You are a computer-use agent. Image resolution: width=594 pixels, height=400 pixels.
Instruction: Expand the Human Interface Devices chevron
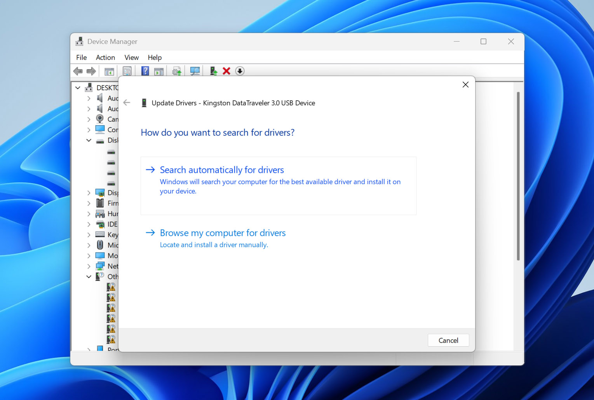89,214
